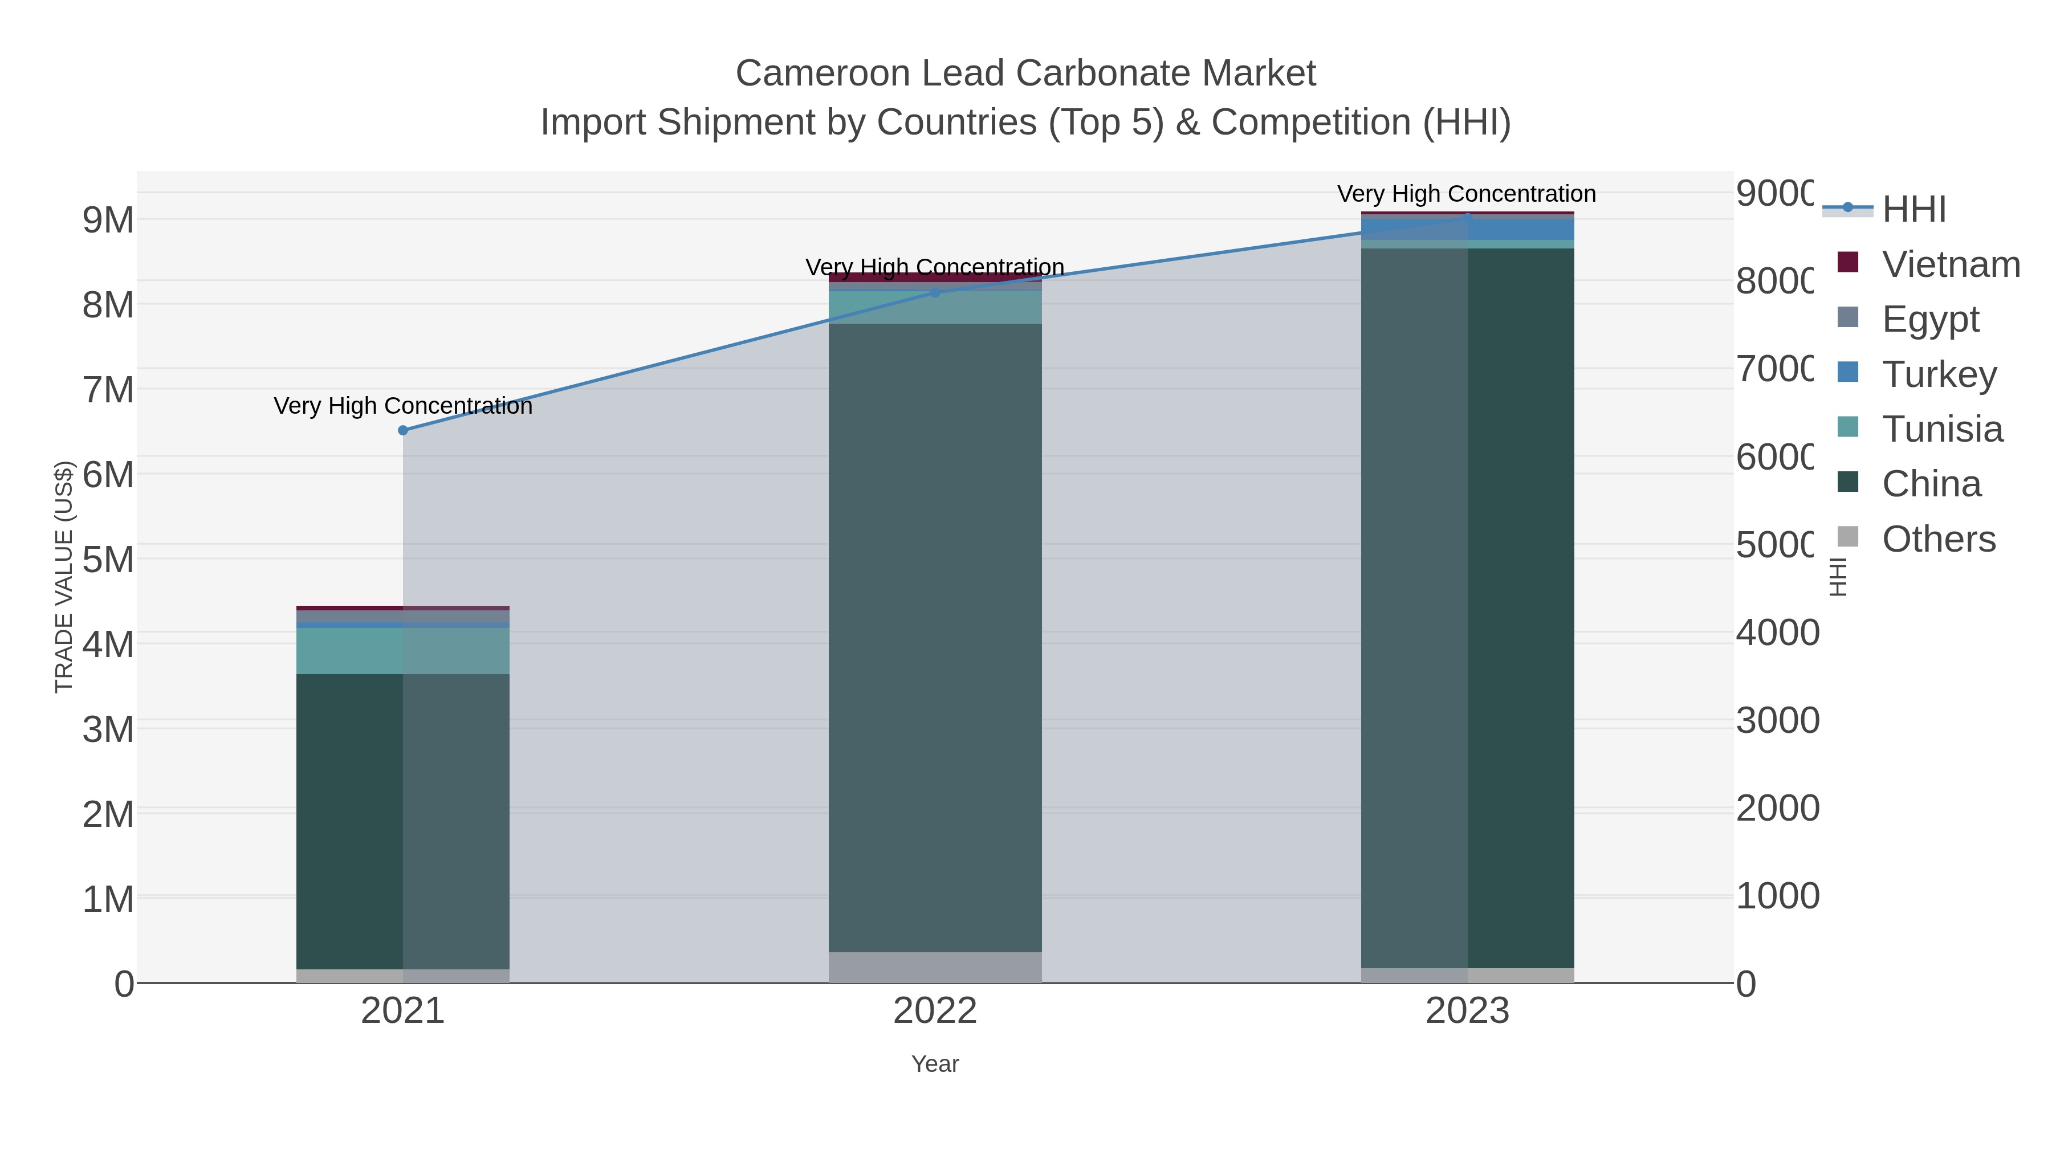This screenshot has width=2052, height=1154.
Task: Click the 2021 Very High Concentration annotation
Action: [x=403, y=405]
